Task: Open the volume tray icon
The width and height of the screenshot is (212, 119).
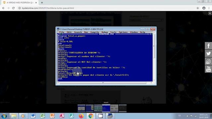Action: [187, 116]
